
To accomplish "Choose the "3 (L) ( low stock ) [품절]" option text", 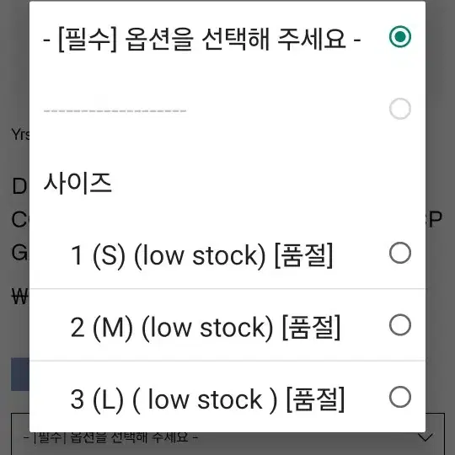I will point(207,399).
